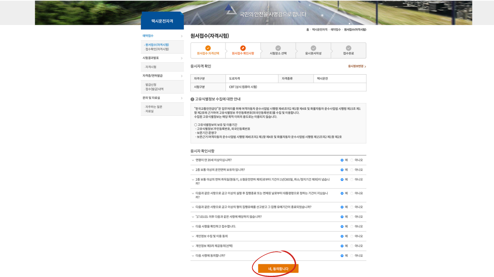The height and width of the screenshot is (277, 494).
Task: Select the 원서접수 확인사항 pencil step icon
Action: (x=243, y=48)
